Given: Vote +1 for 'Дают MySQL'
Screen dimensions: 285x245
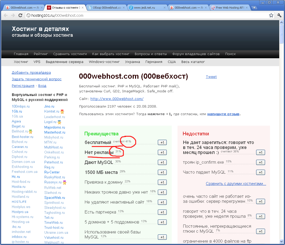Looking at the screenshot, I should pyautogui.click(x=162, y=162).
